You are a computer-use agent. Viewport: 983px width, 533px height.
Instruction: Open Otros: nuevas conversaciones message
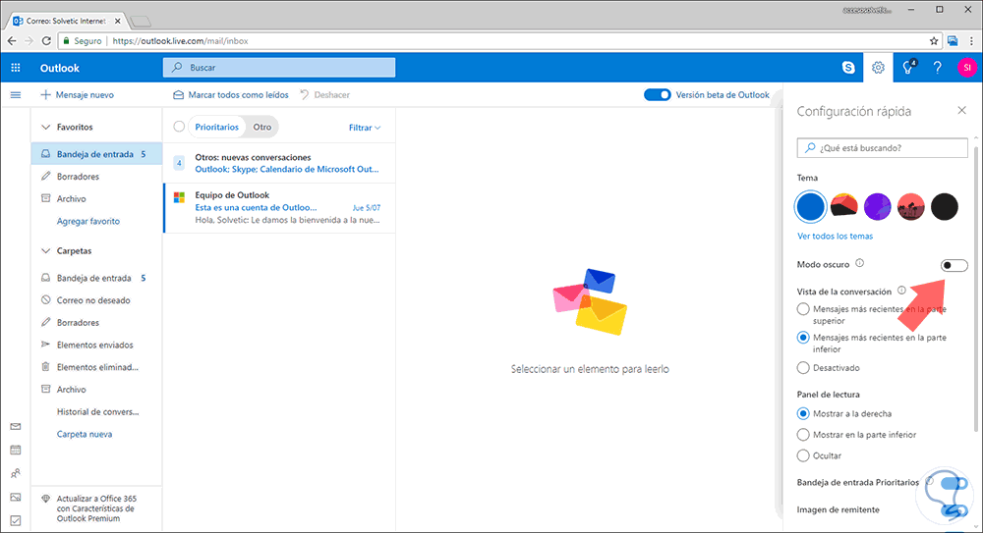[x=279, y=164]
